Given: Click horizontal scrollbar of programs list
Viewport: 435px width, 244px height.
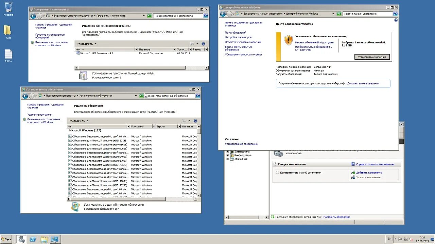Looking at the screenshot, I should pos(141,68).
